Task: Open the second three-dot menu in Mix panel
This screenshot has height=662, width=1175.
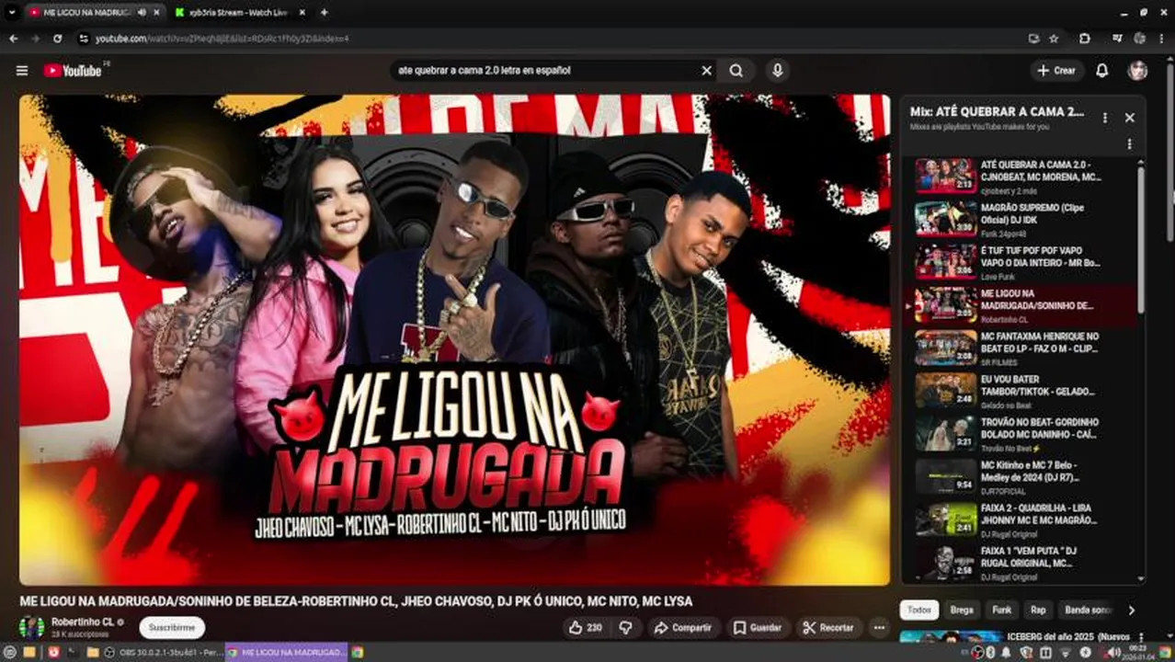Action: click(x=1130, y=144)
